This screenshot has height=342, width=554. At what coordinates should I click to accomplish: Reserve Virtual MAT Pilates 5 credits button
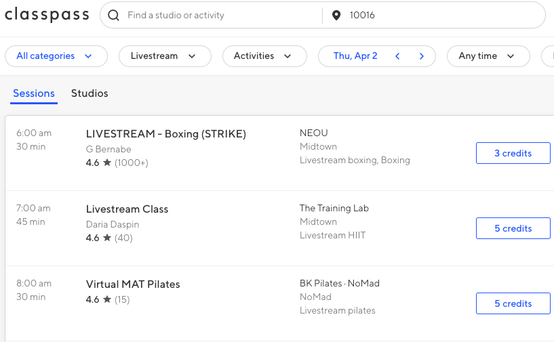(513, 303)
